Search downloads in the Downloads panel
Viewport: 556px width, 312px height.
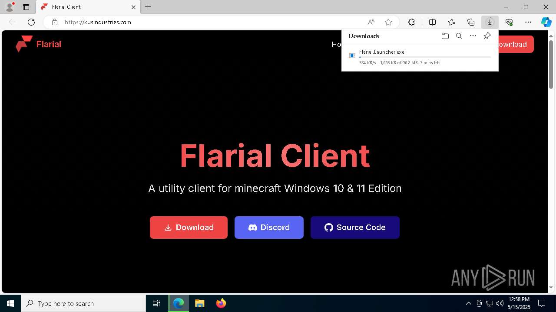459,36
